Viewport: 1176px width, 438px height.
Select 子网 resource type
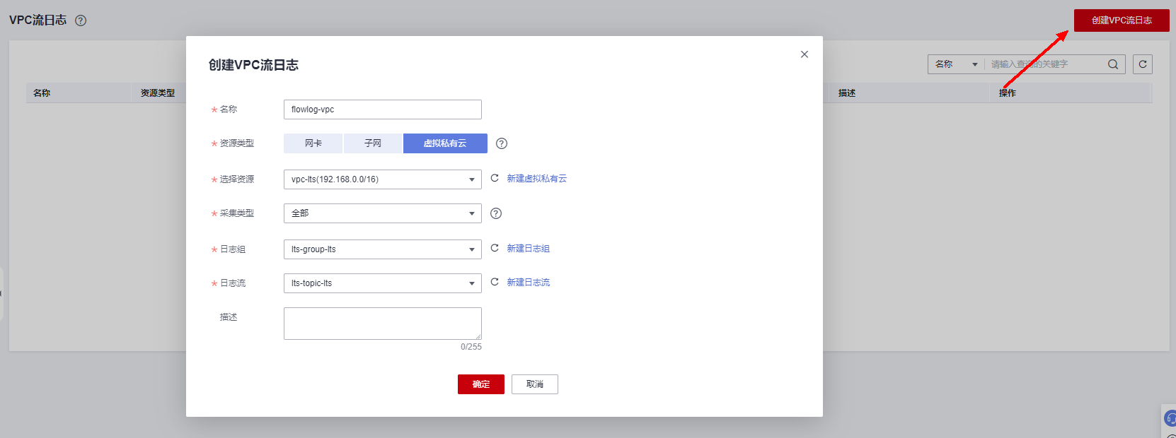[x=373, y=143]
